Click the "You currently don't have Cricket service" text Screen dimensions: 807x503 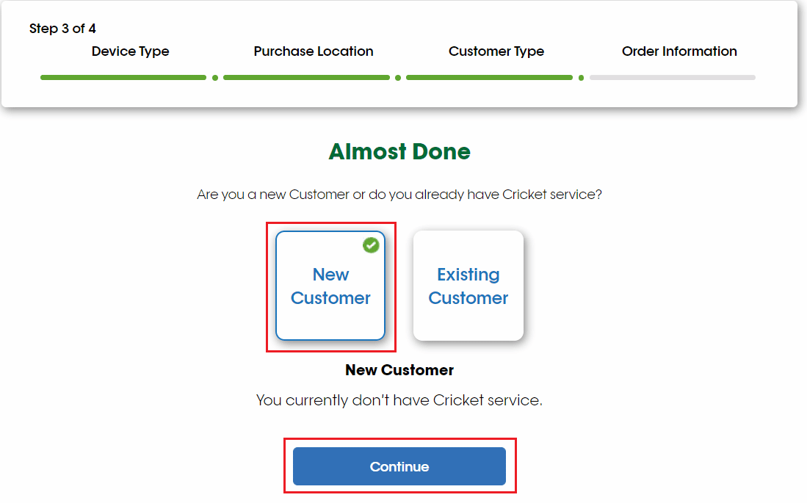pos(399,401)
